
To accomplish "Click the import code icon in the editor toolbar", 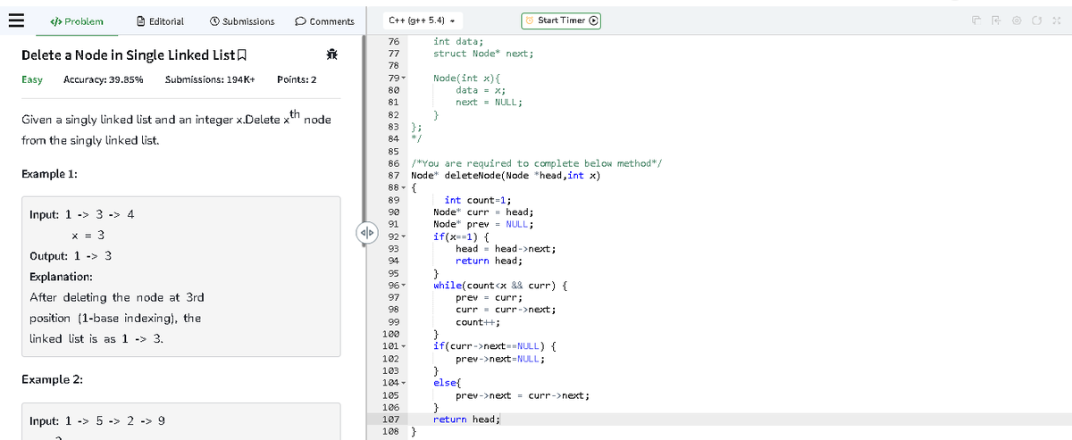I will [x=996, y=21].
